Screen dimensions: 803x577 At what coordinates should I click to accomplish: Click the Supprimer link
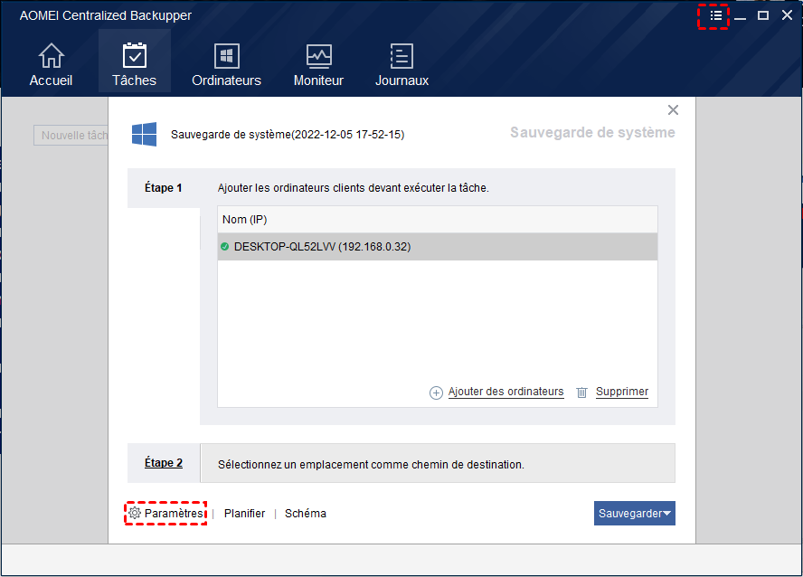pyautogui.click(x=622, y=392)
